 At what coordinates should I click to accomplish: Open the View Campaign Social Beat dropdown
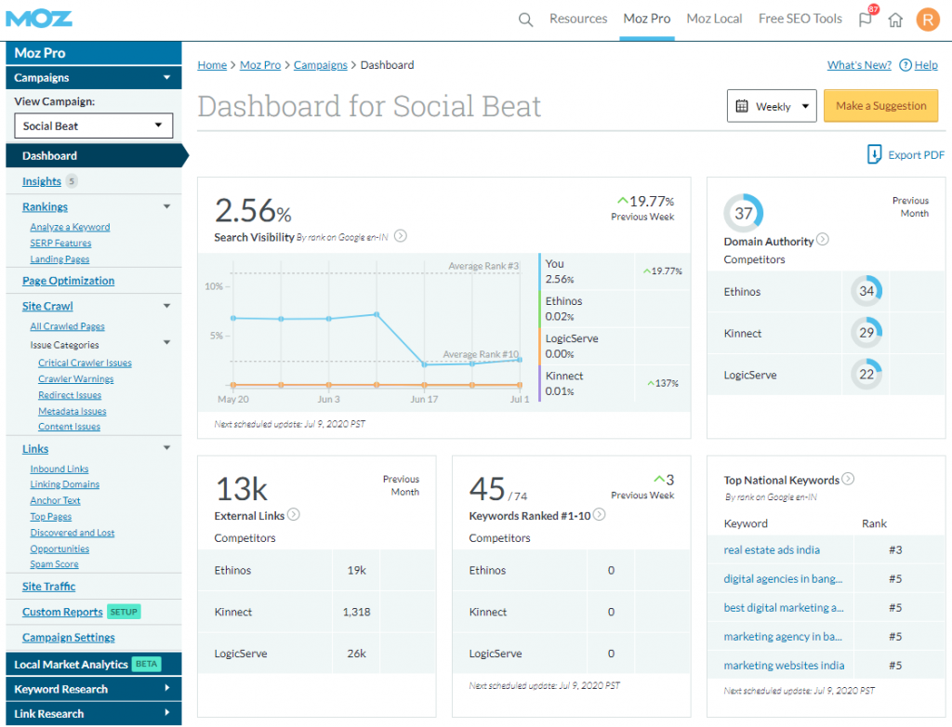coord(94,126)
